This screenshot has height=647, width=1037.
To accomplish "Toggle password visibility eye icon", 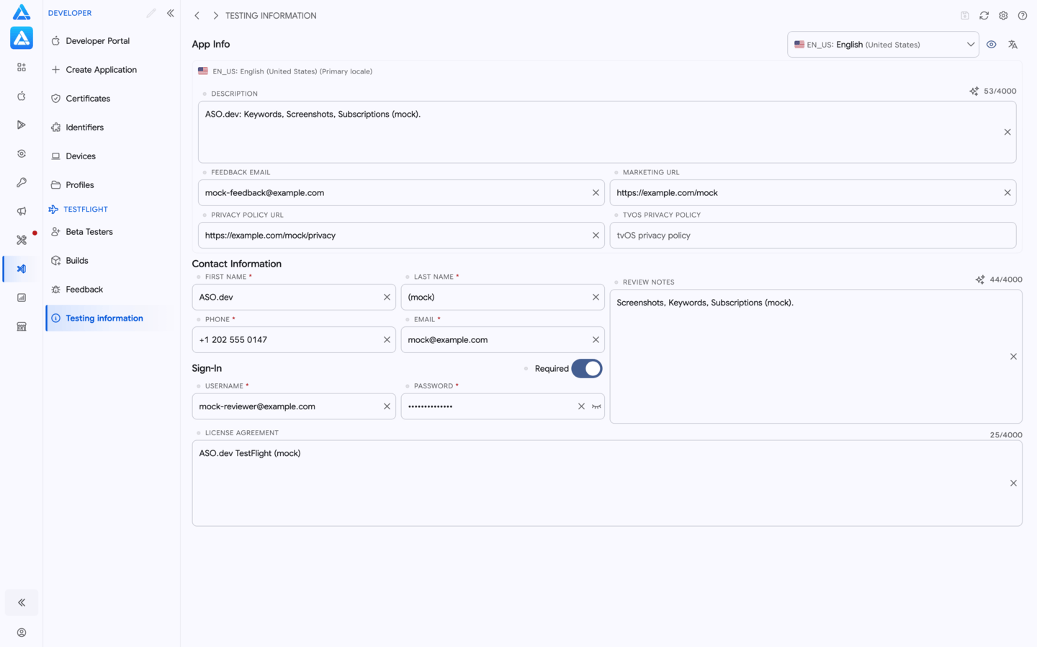I will [596, 406].
